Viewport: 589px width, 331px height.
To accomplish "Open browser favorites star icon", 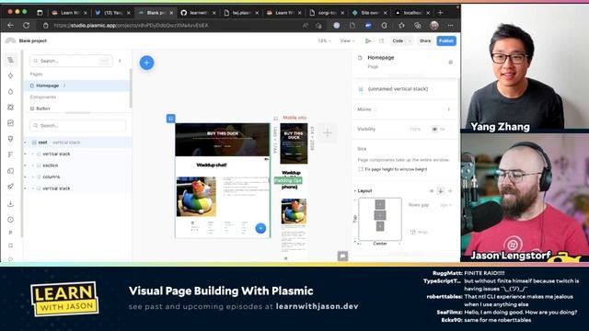I will pos(401,26).
